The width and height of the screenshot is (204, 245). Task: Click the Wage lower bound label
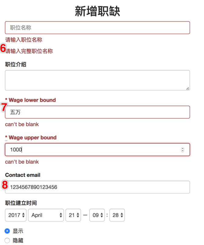(32, 100)
